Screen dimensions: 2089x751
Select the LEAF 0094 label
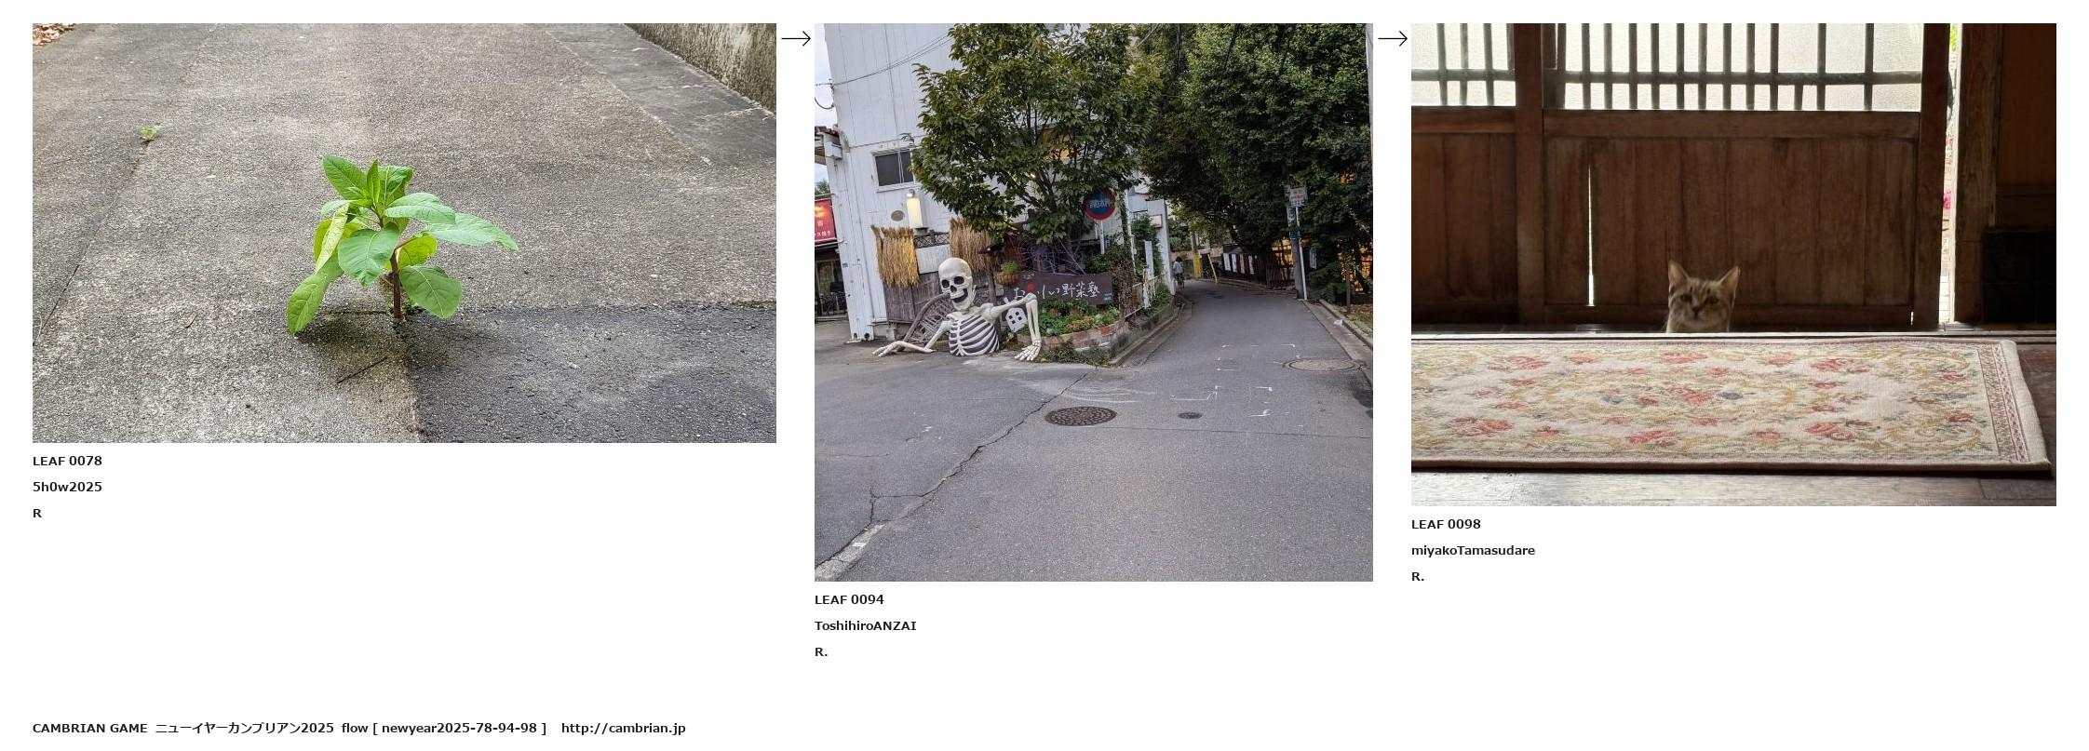click(849, 599)
